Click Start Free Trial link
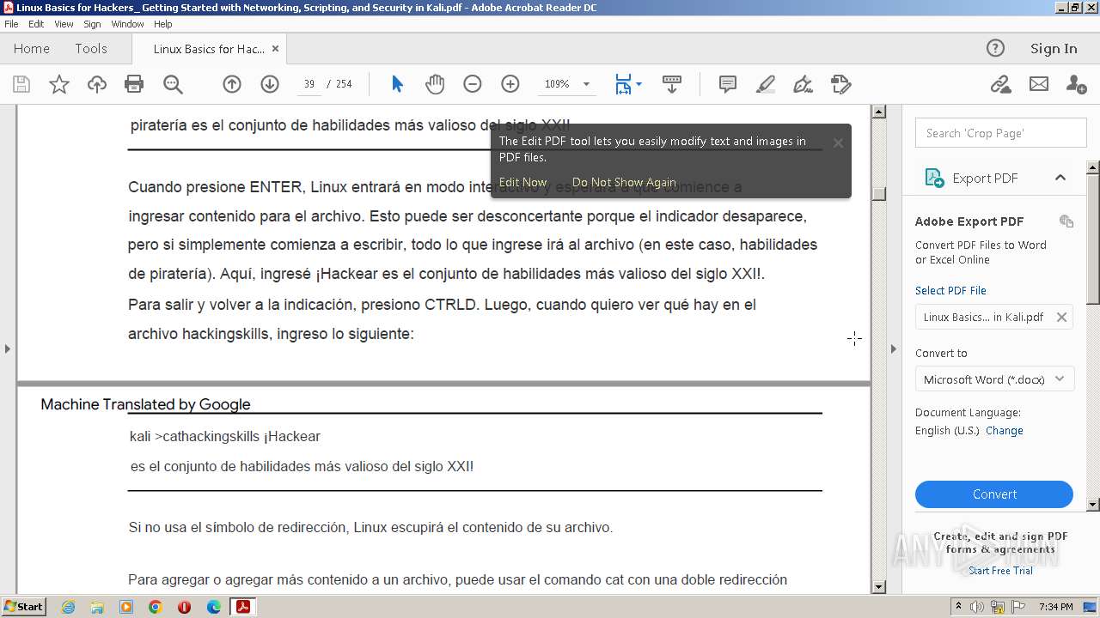The height and width of the screenshot is (618, 1100). click(1000, 571)
